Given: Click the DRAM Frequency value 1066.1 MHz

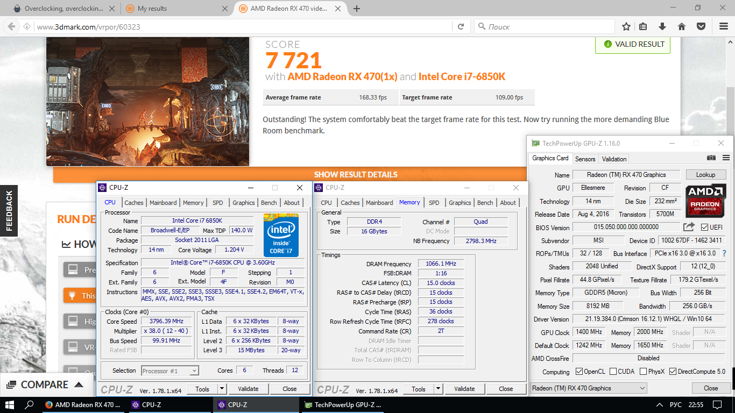Looking at the screenshot, I should pos(440,264).
